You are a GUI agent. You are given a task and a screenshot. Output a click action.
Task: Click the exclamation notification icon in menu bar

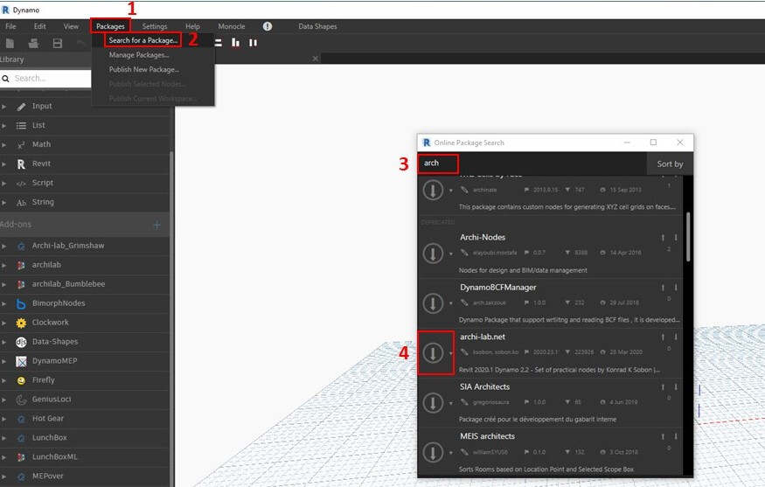268,26
